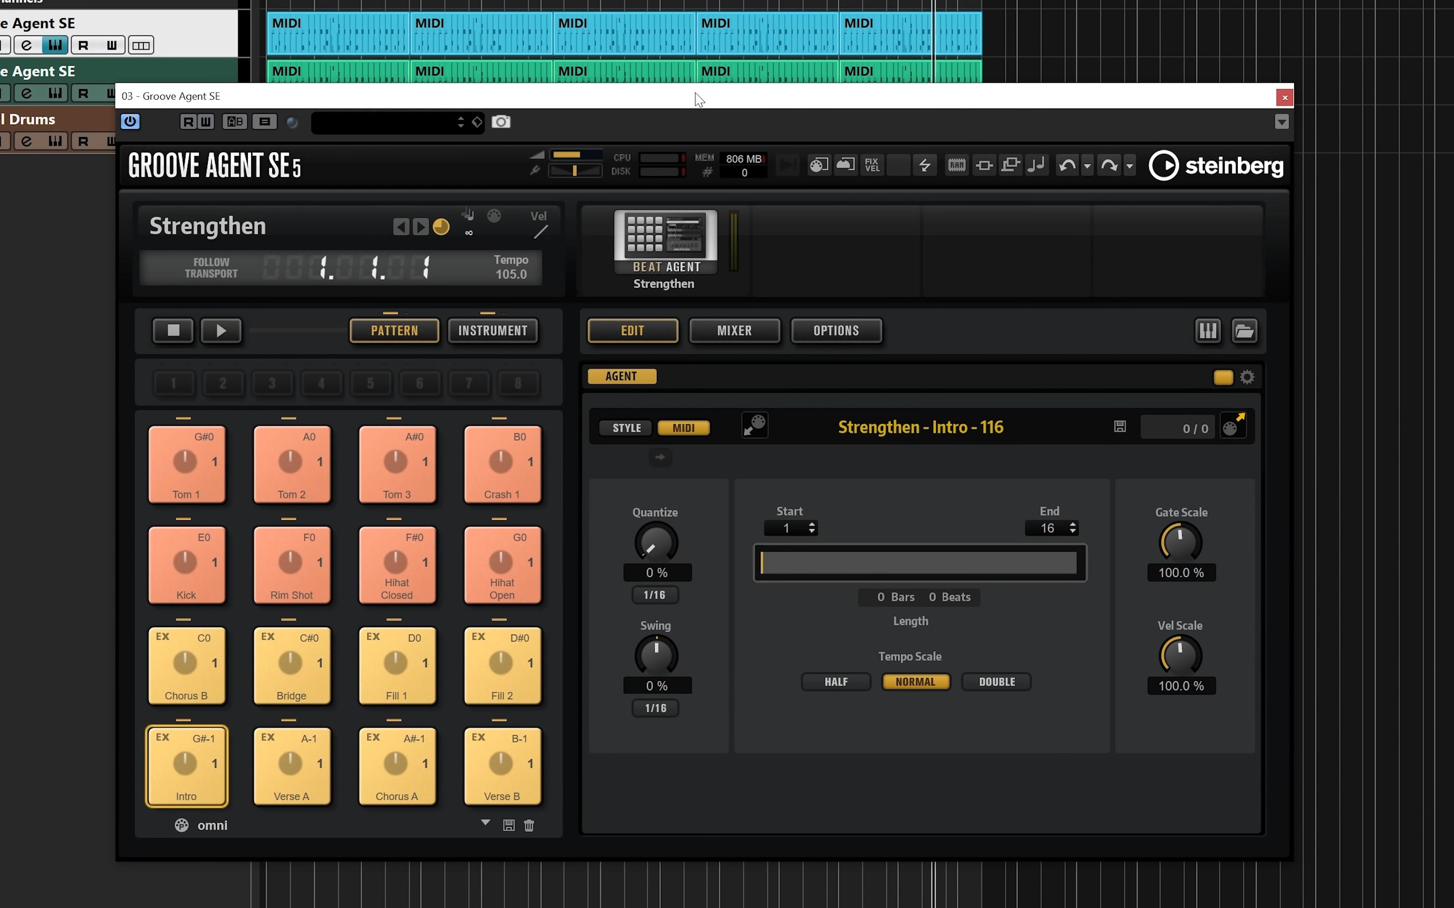Click the yellow kit load circle icon
This screenshot has width=1454, height=908.
pyautogui.click(x=441, y=227)
